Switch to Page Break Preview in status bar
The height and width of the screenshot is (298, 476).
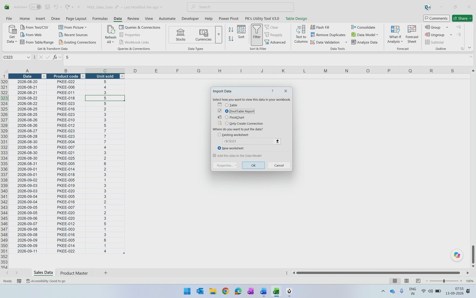click(x=418, y=281)
